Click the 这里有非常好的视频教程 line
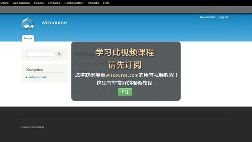This screenshot has height=142, width=252. 126,83
